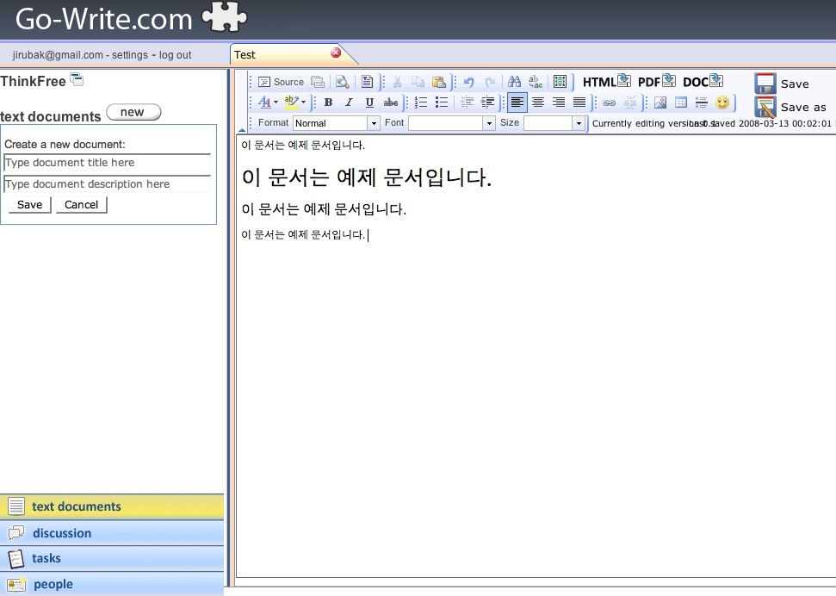The height and width of the screenshot is (596, 836).
Task: Open the Size dropdown
Action: pyautogui.click(x=554, y=123)
